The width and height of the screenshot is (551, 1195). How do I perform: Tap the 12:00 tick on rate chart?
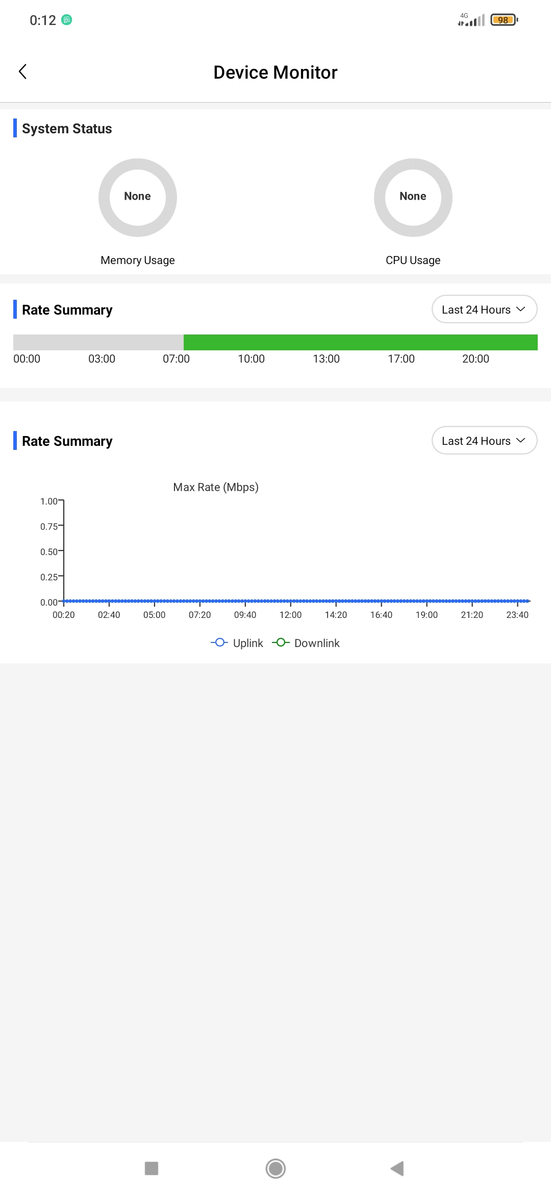click(x=290, y=614)
